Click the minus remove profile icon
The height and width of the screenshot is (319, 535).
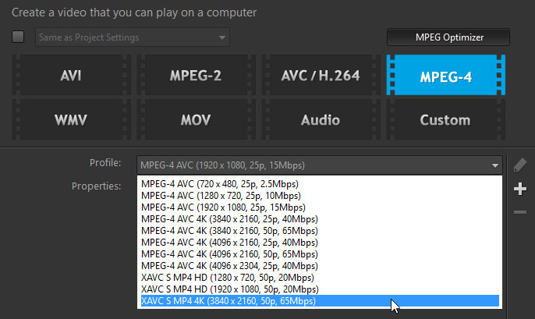pyautogui.click(x=521, y=212)
